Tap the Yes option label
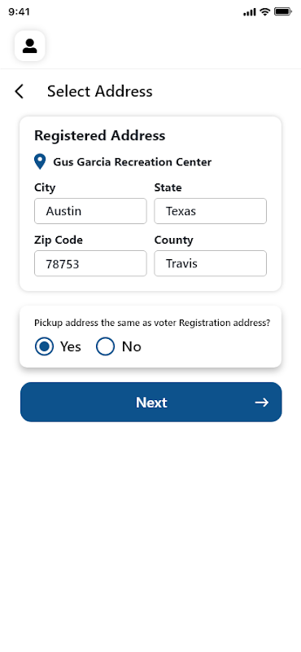This screenshot has width=301, height=652. coord(71,346)
